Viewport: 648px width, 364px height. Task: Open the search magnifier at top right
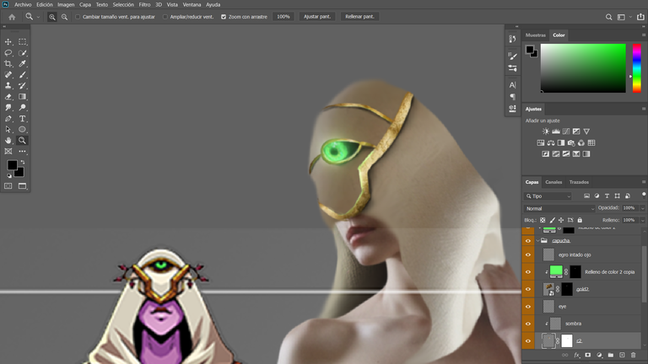click(x=608, y=17)
